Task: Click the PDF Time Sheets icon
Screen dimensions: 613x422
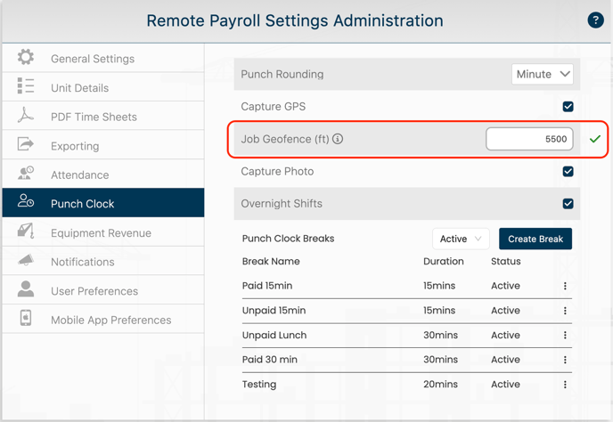Action: [x=26, y=115]
